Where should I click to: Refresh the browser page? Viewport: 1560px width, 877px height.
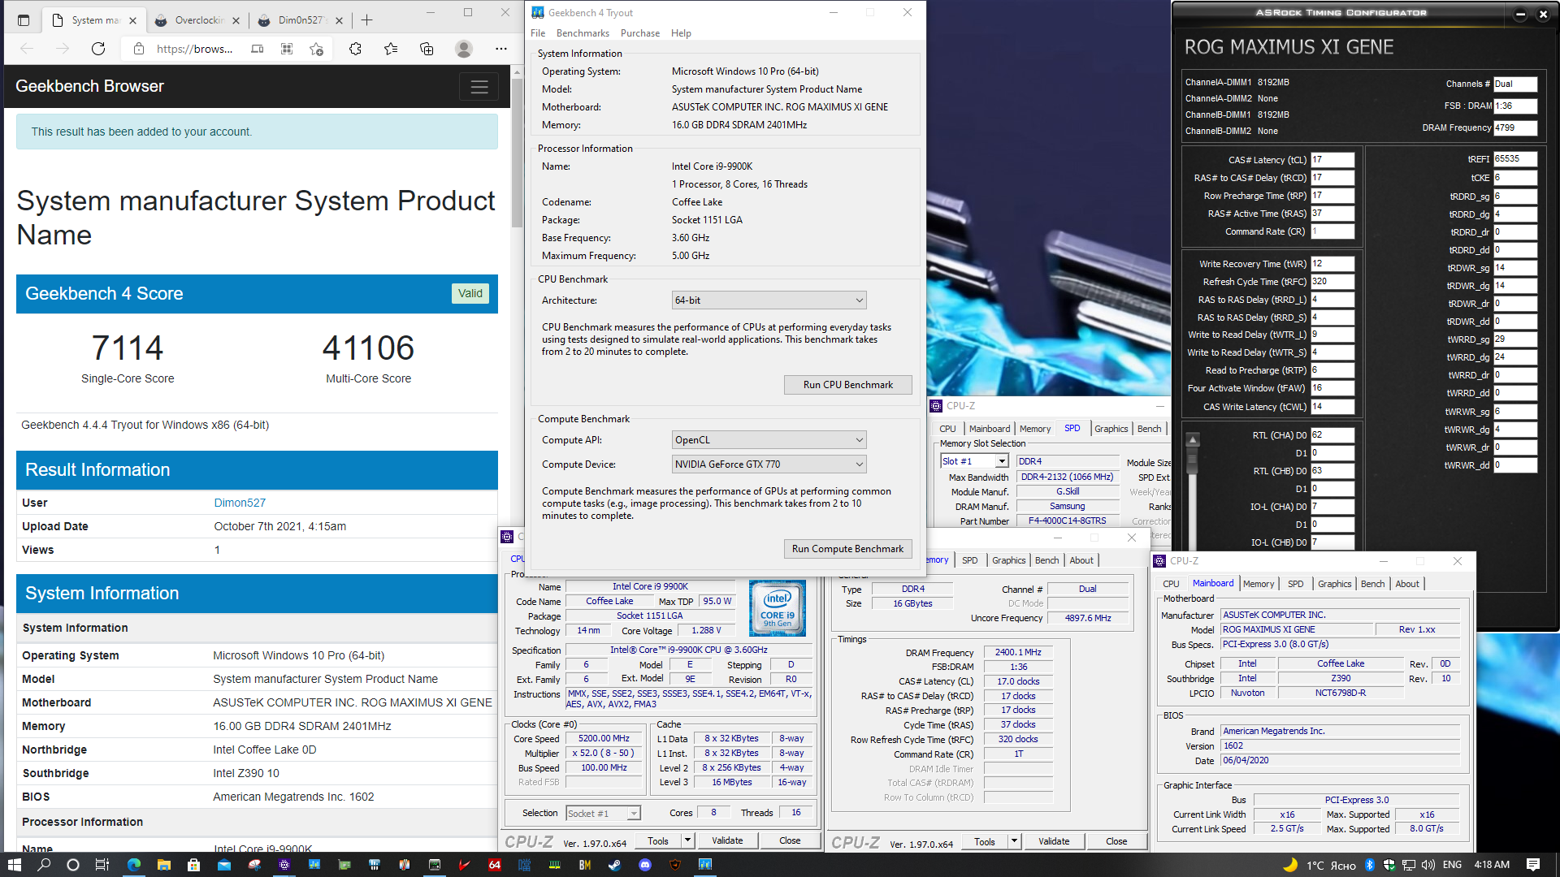coord(98,49)
